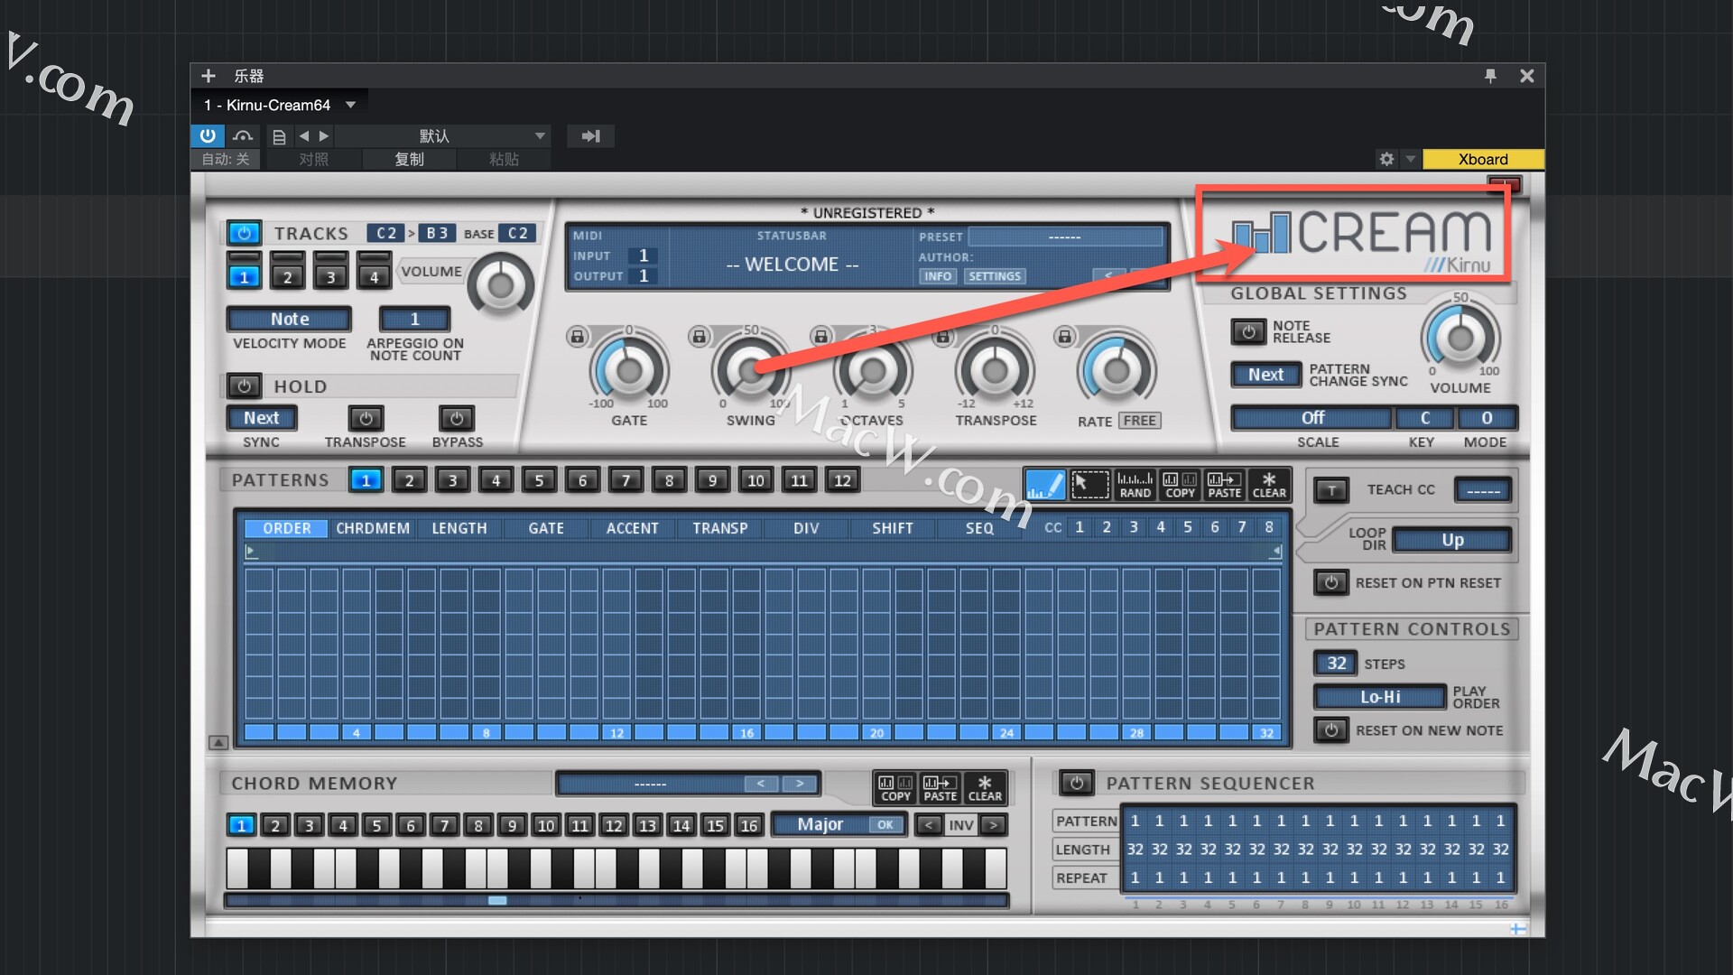Viewport: 1733px width, 975px height.
Task: Click the lock icon above TRANSPOSE knob
Action: click(x=942, y=337)
